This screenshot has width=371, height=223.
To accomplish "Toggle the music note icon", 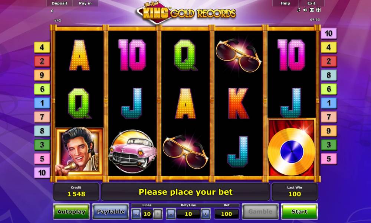I will coord(298,10).
